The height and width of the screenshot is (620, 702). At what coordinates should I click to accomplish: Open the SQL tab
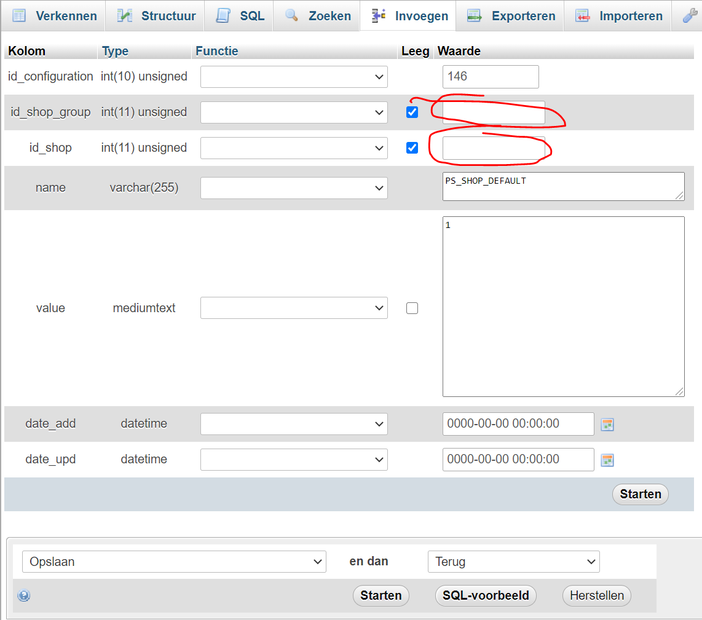point(239,15)
